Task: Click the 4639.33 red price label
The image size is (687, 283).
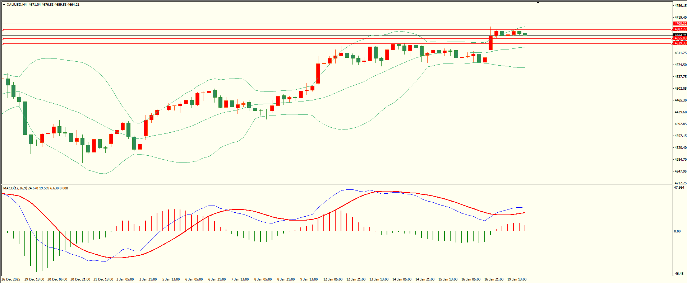Action: [x=680, y=43]
